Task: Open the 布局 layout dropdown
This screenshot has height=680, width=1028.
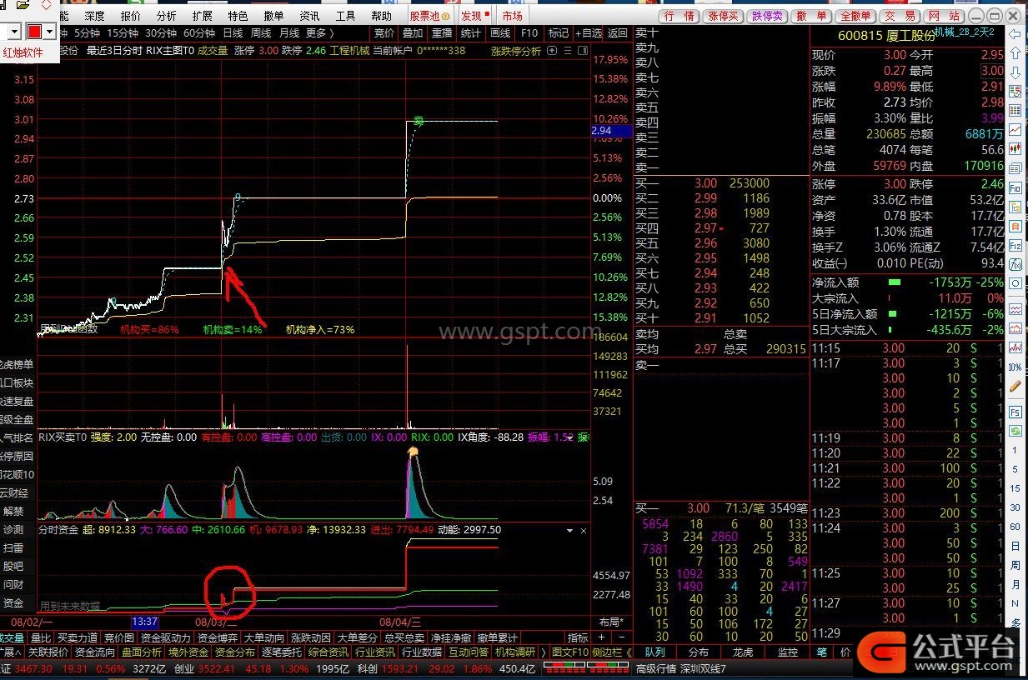Action: [x=611, y=622]
